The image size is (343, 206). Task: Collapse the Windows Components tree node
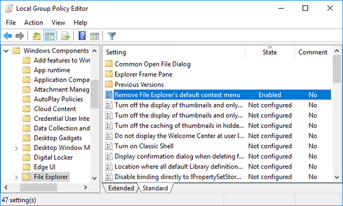click(6, 51)
